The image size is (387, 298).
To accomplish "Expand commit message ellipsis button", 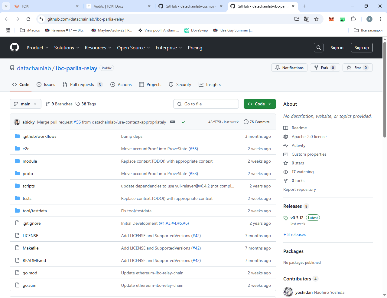I will [x=173, y=122].
